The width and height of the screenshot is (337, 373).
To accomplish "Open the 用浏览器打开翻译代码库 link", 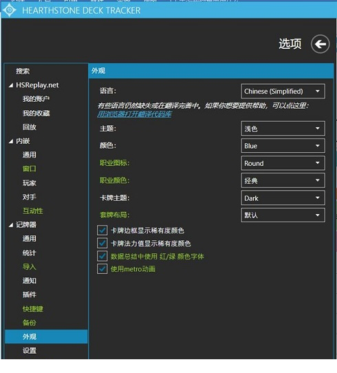I will point(134,114).
